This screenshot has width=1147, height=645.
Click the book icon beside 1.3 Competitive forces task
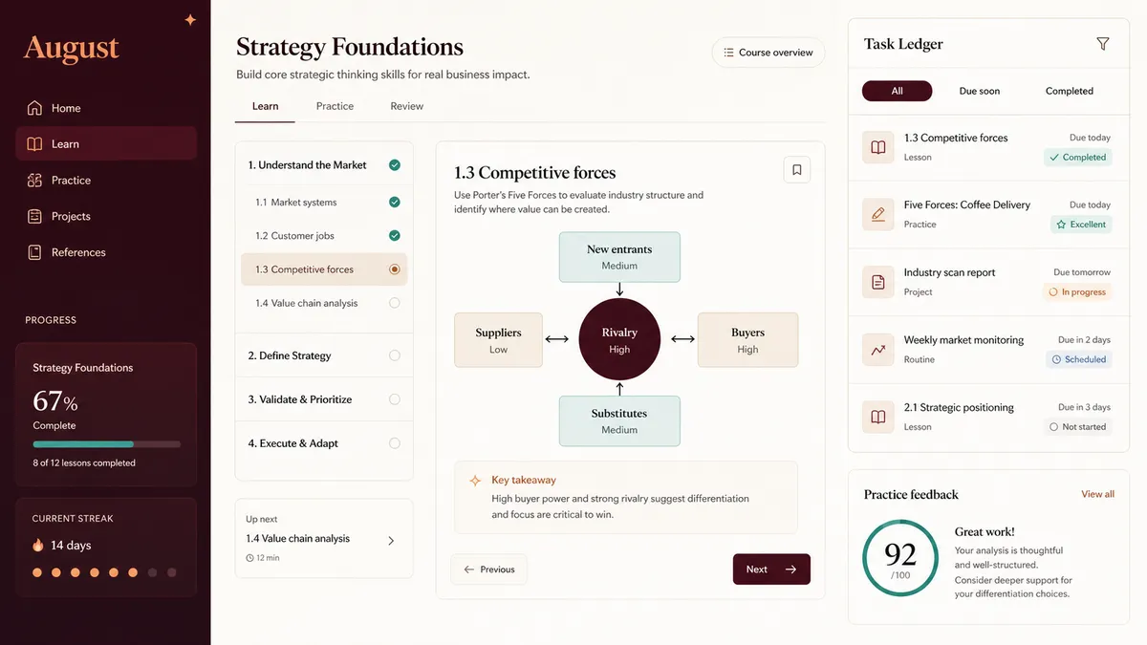pos(877,147)
